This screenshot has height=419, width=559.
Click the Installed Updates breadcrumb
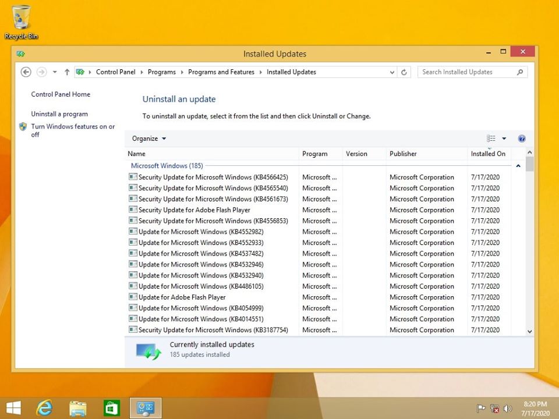291,72
